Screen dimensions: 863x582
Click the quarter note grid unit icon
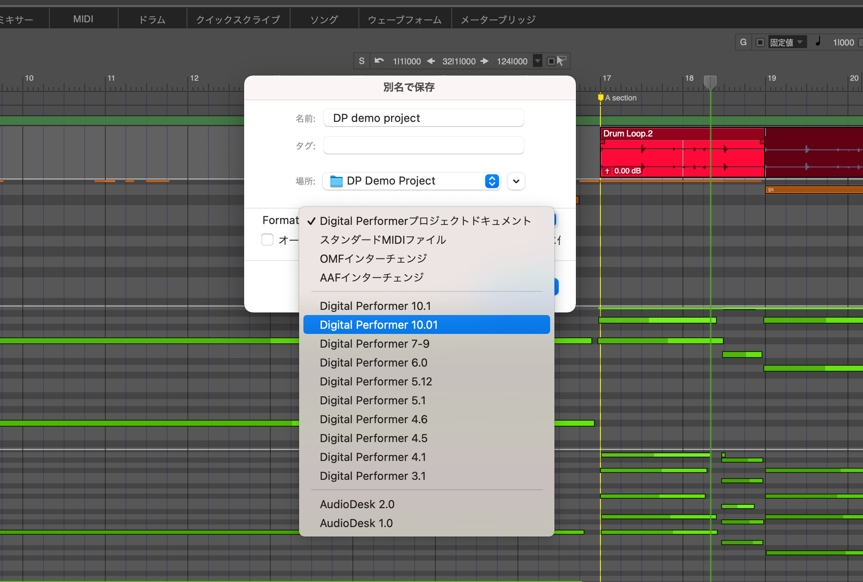click(818, 42)
